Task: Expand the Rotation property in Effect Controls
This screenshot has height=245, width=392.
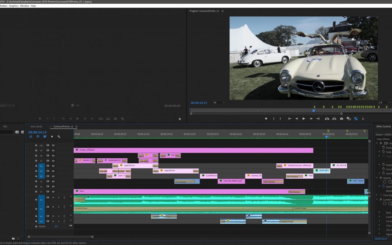Action: 379,164
